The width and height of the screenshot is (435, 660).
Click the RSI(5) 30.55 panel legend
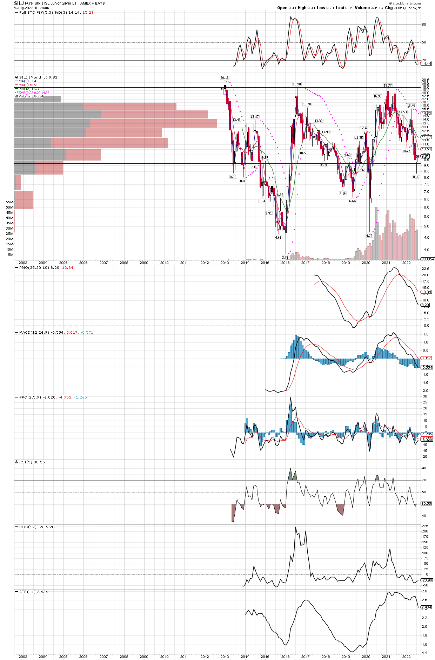point(30,462)
